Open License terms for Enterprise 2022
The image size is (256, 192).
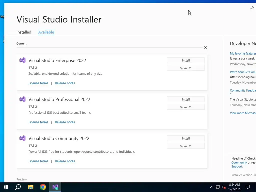(38, 83)
